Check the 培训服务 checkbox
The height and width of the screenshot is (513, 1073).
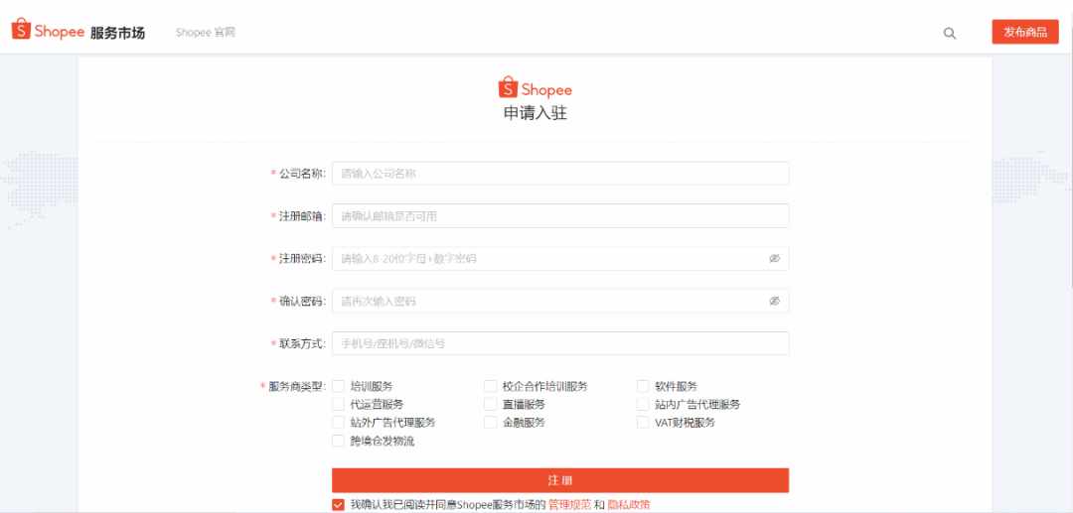tap(338, 386)
